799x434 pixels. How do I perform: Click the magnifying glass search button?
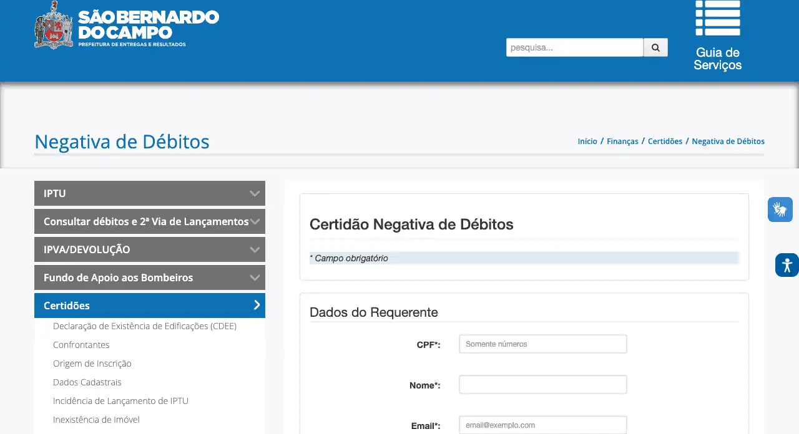(x=655, y=47)
